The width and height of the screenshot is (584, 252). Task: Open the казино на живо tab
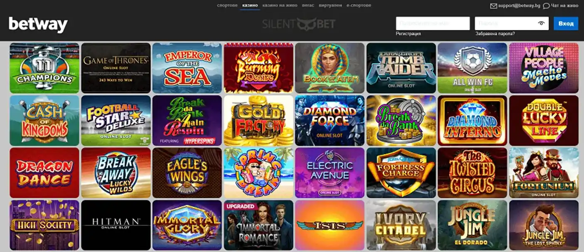coord(280,5)
